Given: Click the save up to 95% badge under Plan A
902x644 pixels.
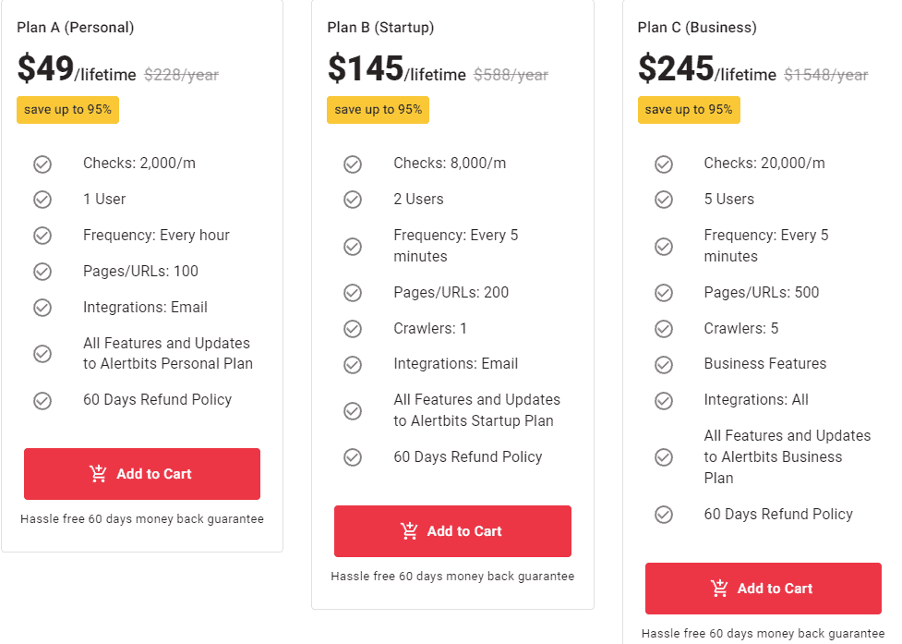Looking at the screenshot, I should pos(67,109).
